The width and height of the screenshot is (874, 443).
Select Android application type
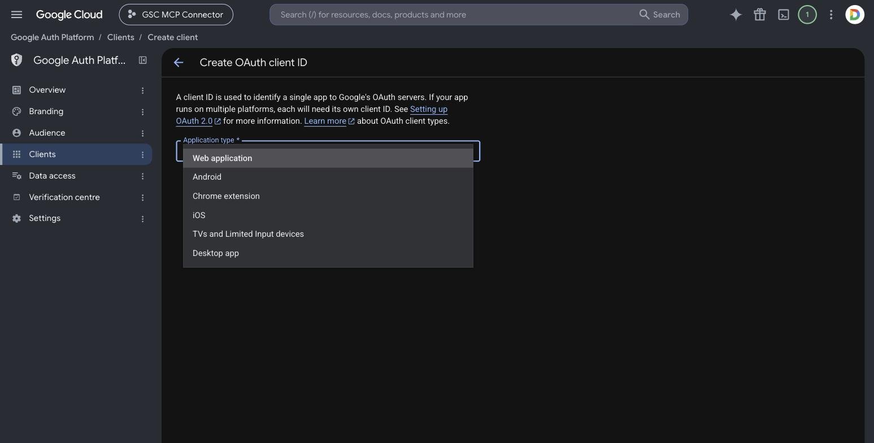[x=328, y=177]
